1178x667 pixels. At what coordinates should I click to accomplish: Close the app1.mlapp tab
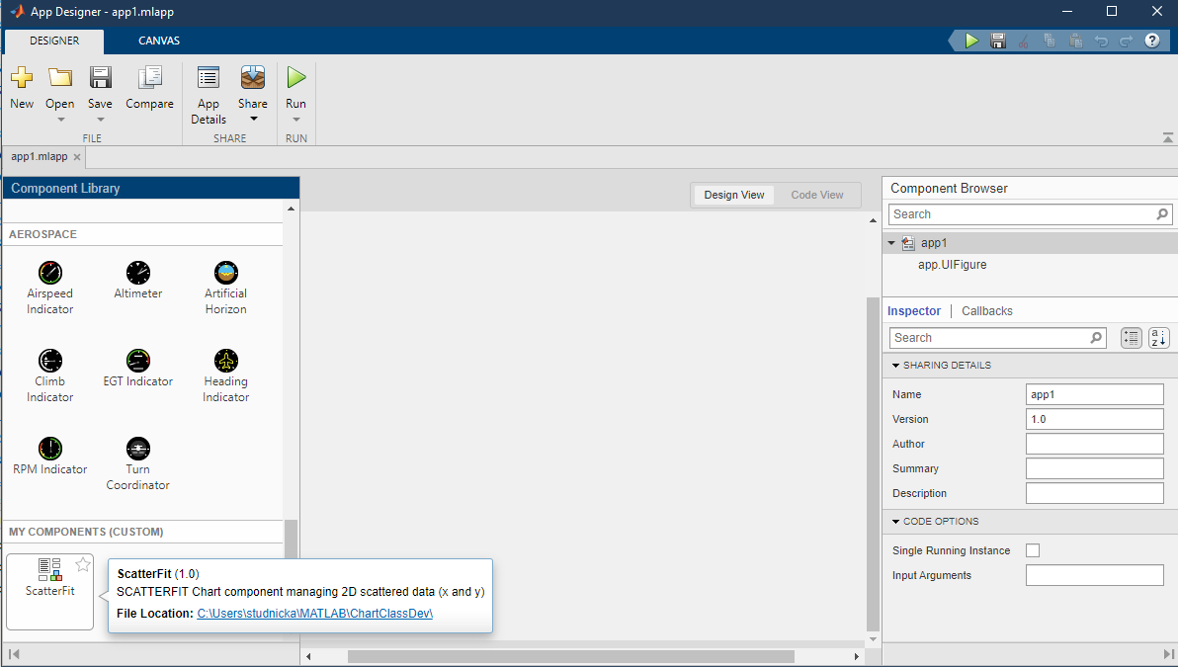point(77,157)
